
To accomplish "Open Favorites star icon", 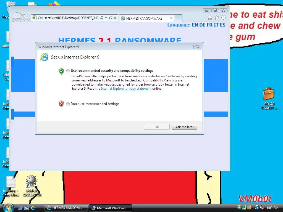I will [217, 17].
